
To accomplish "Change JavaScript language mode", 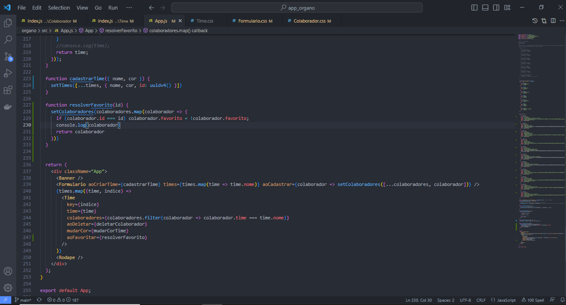I will pyautogui.click(x=503, y=300).
